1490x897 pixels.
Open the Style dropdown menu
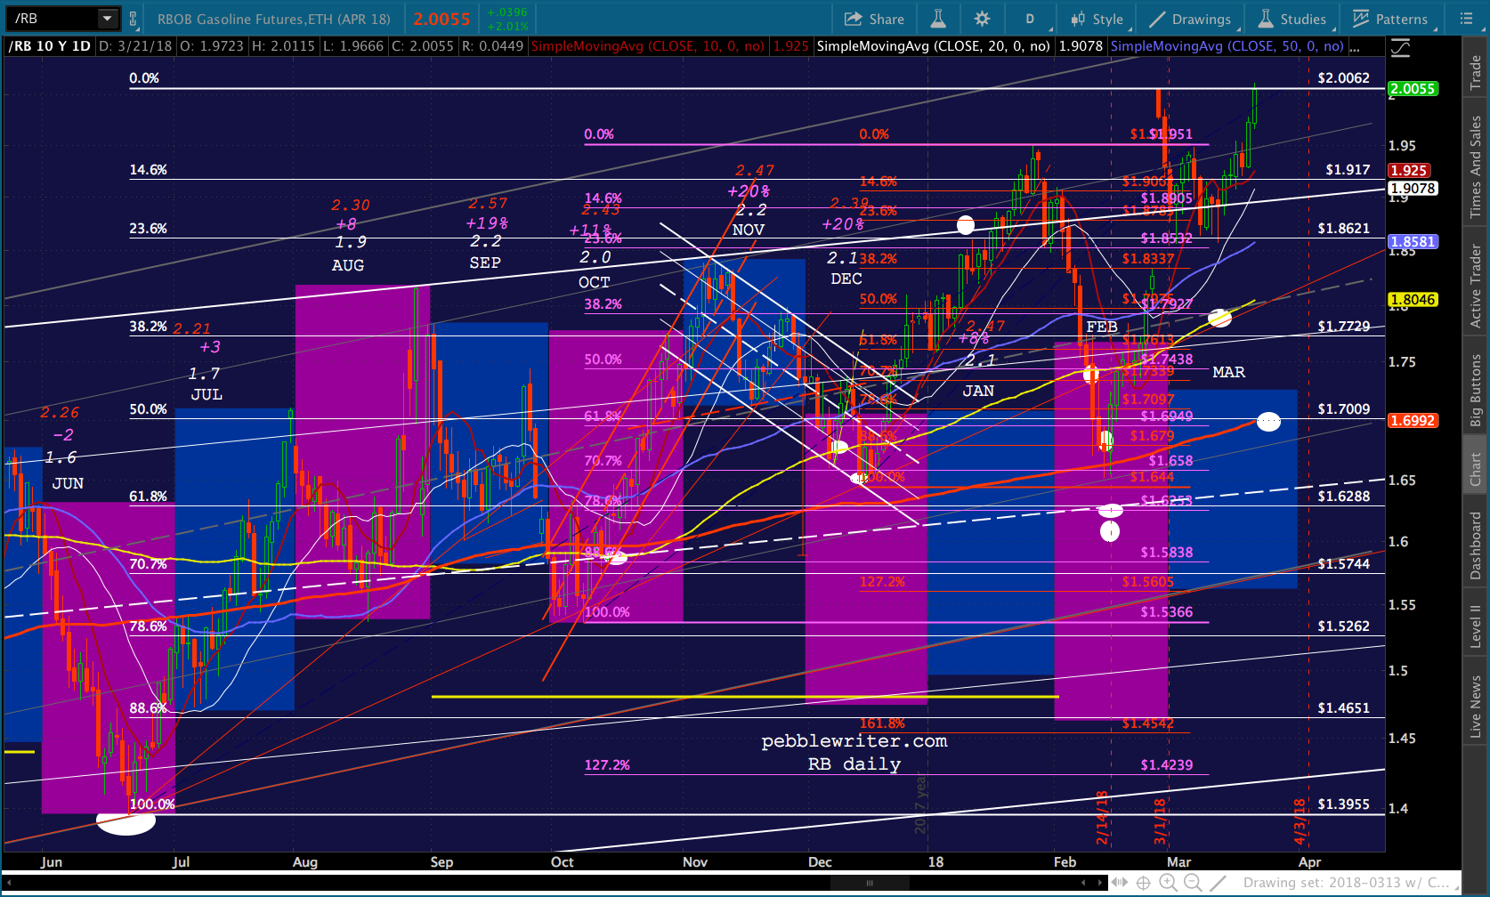(x=1097, y=19)
